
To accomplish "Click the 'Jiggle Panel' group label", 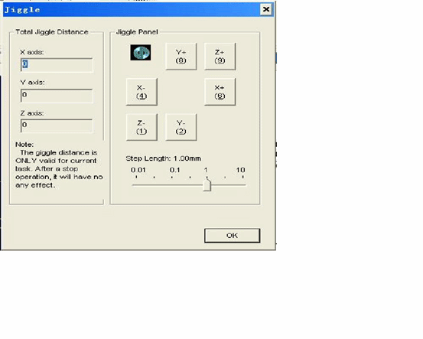I will click(137, 32).
